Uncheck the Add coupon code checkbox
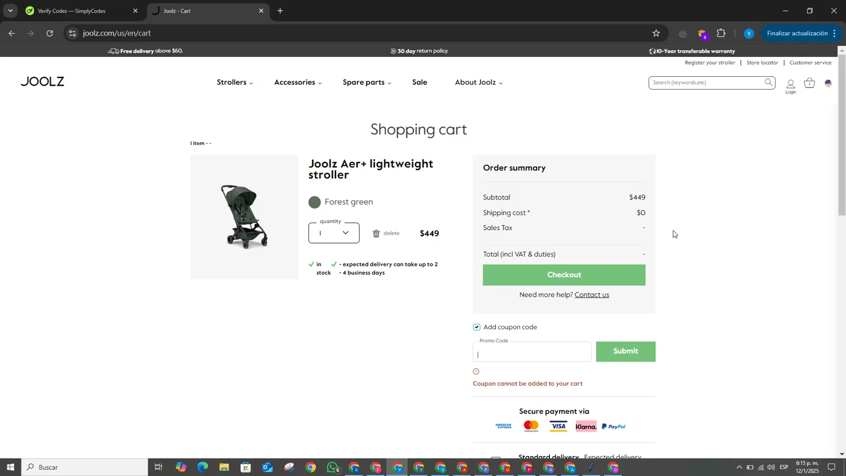 (477, 327)
